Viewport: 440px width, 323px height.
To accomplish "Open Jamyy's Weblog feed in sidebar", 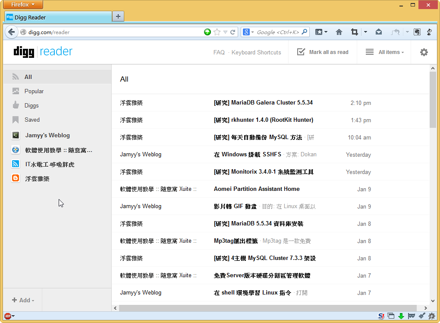I will [x=57, y=136].
